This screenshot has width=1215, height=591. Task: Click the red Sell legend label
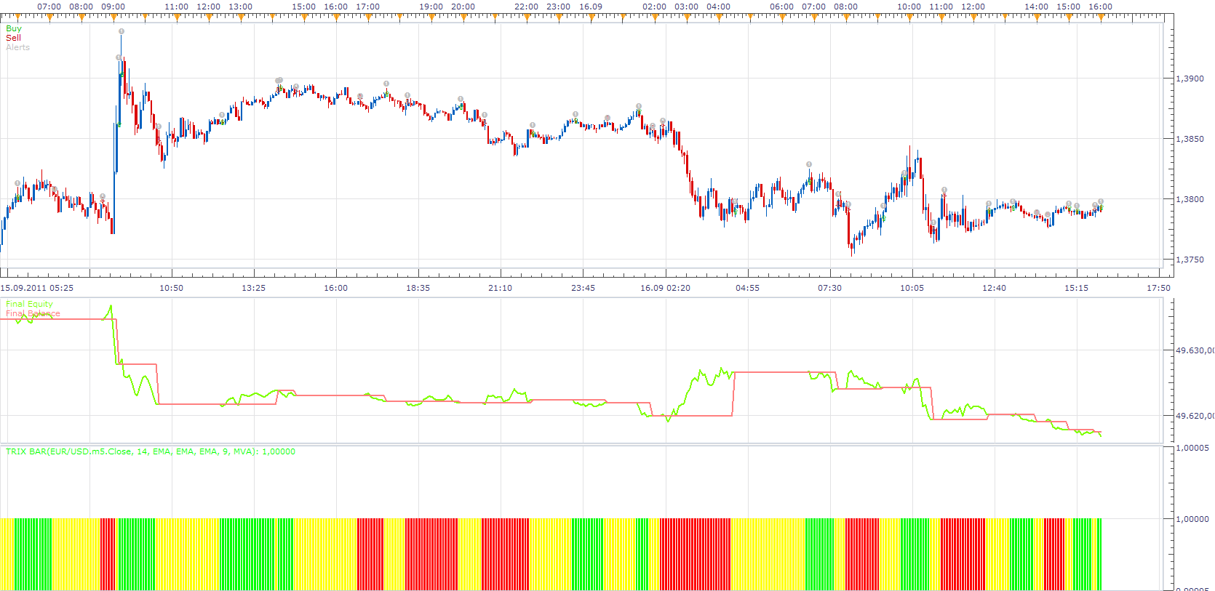coord(13,38)
